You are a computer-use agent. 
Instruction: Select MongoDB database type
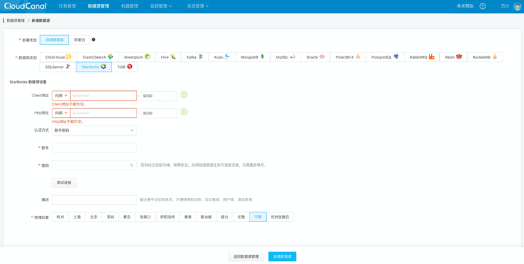pos(253,57)
